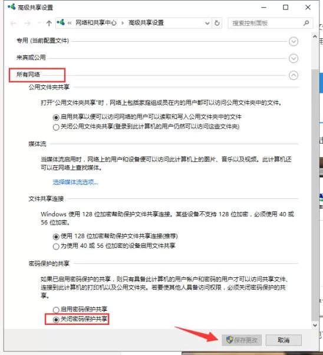
Task: Collapse the 所有网络 section
Action: click(294, 75)
